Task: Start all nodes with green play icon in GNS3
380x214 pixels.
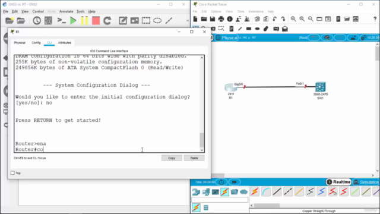Action: (73, 21)
